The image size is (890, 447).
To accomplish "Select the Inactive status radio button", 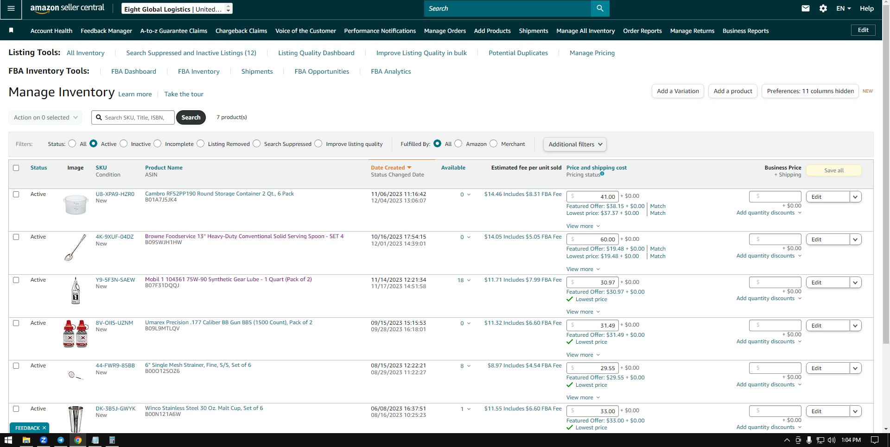I will [x=123, y=144].
